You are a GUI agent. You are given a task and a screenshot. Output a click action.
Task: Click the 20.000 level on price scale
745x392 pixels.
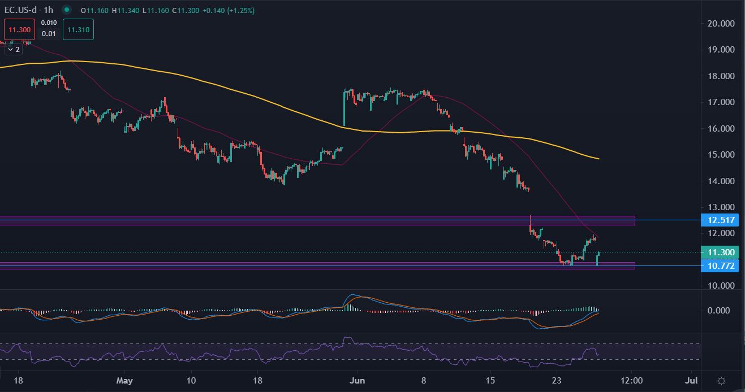click(720, 24)
